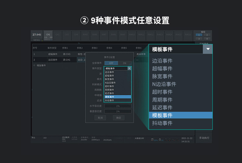Set 全部事件 toggle to OFF

[111, 63]
